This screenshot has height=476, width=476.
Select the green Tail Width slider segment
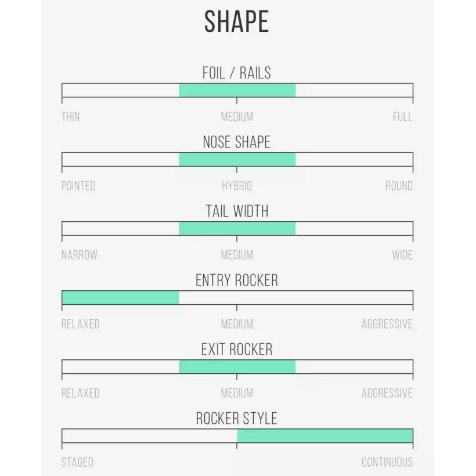pos(237,228)
